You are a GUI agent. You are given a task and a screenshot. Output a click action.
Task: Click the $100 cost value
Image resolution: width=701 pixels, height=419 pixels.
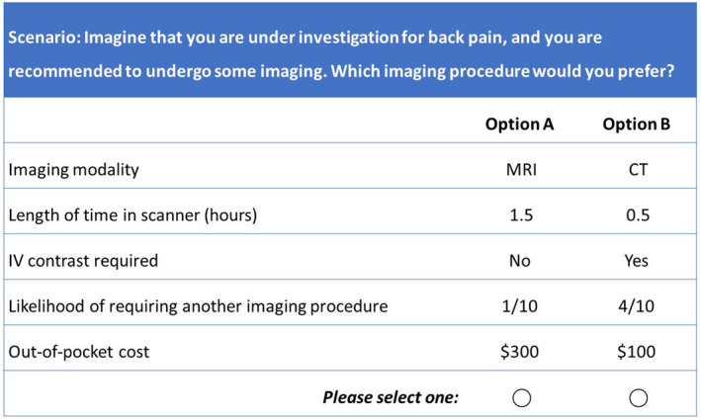click(x=636, y=352)
